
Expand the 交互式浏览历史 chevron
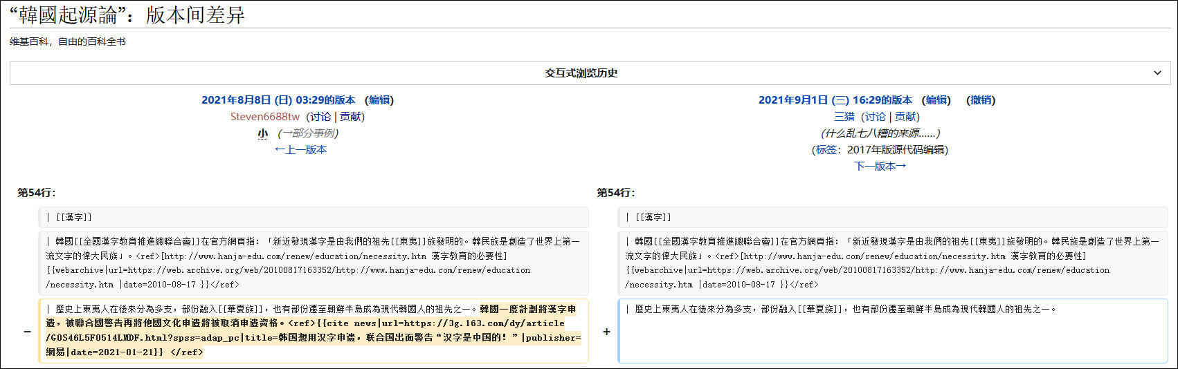tap(1157, 73)
